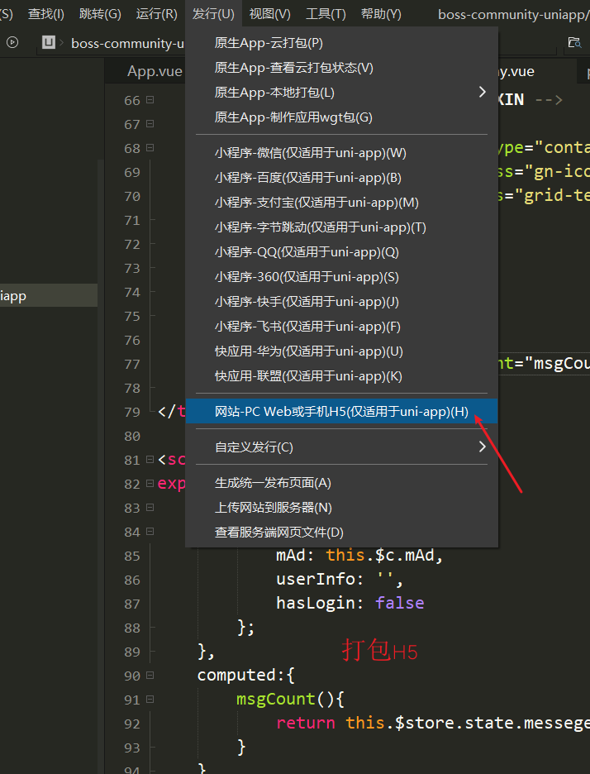Collapse code fold at line 83
Viewport: 590px width, 774px height.
tap(150, 508)
